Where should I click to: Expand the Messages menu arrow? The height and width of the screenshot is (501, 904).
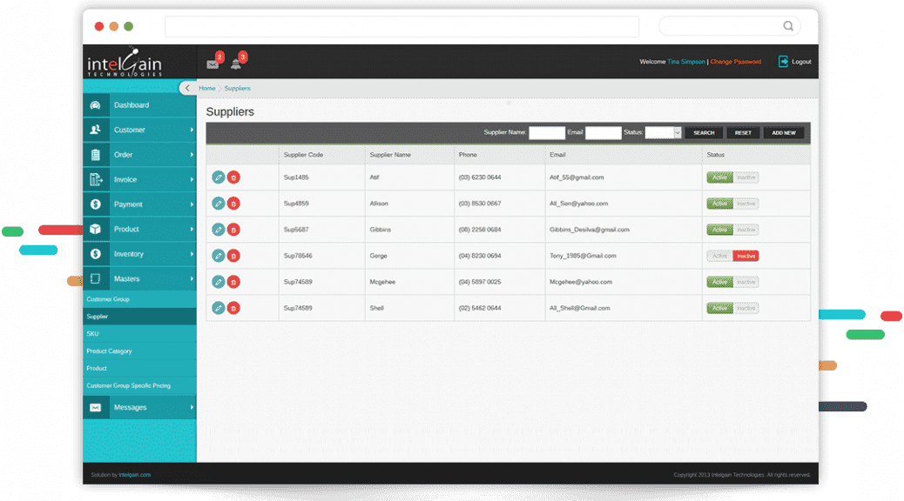click(x=192, y=408)
